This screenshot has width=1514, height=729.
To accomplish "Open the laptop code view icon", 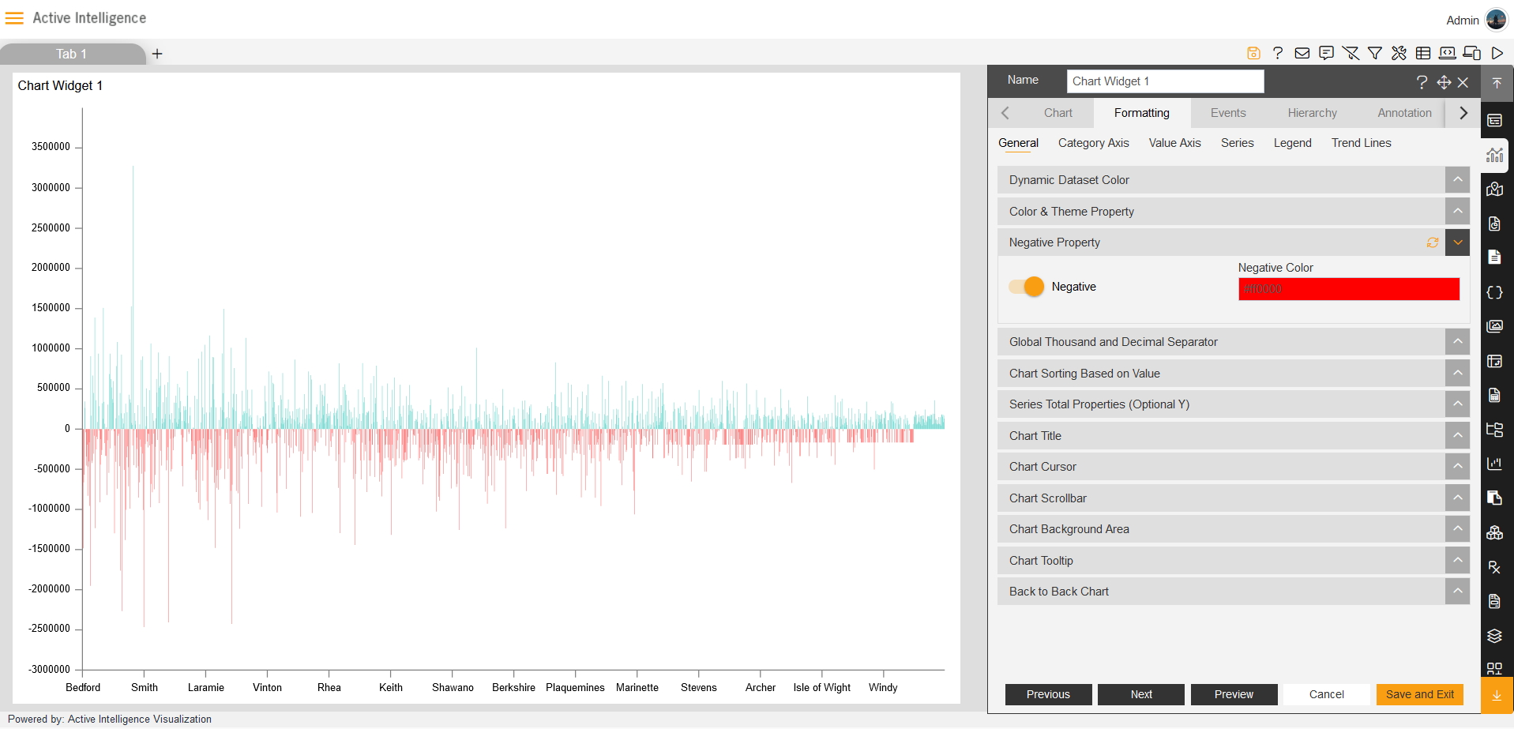I will pos(1448,53).
